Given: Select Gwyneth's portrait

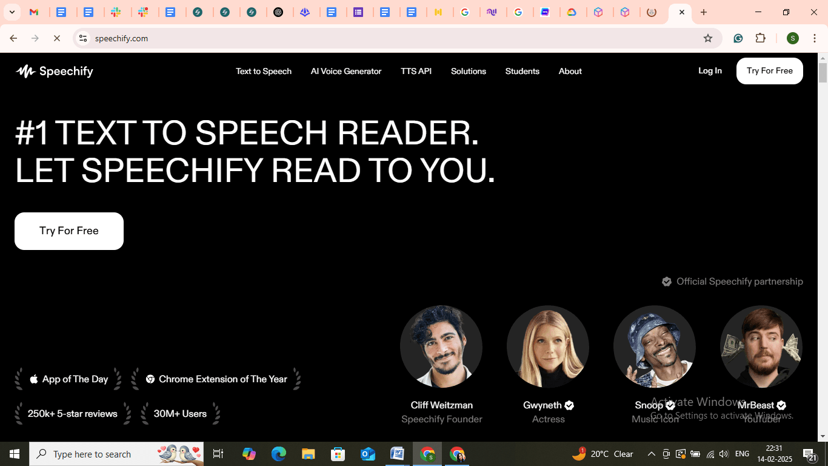Looking at the screenshot, I should [548, 346].
